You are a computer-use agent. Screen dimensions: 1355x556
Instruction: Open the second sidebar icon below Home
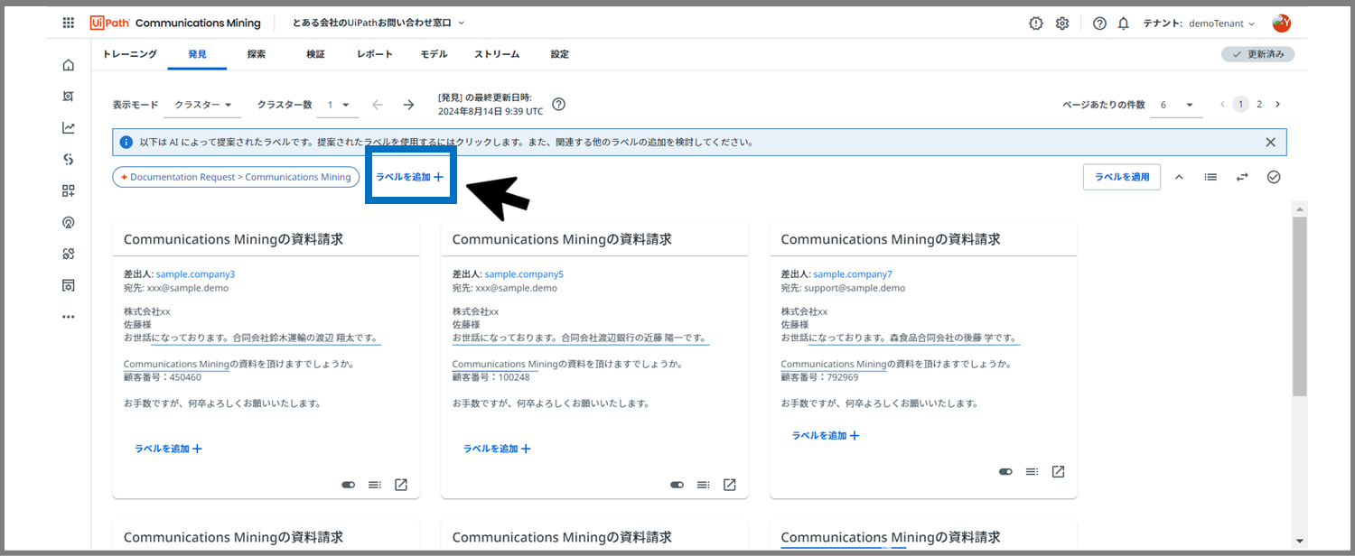tap(69, 97)
